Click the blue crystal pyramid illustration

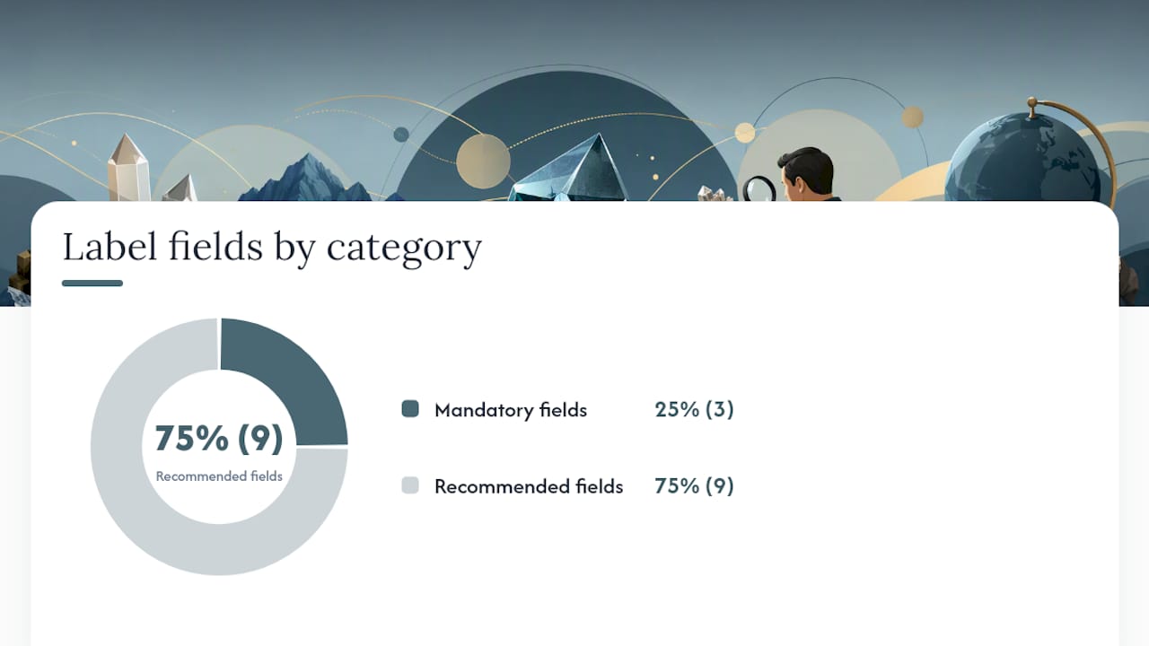pyautogui.click(x=570, y=169)
